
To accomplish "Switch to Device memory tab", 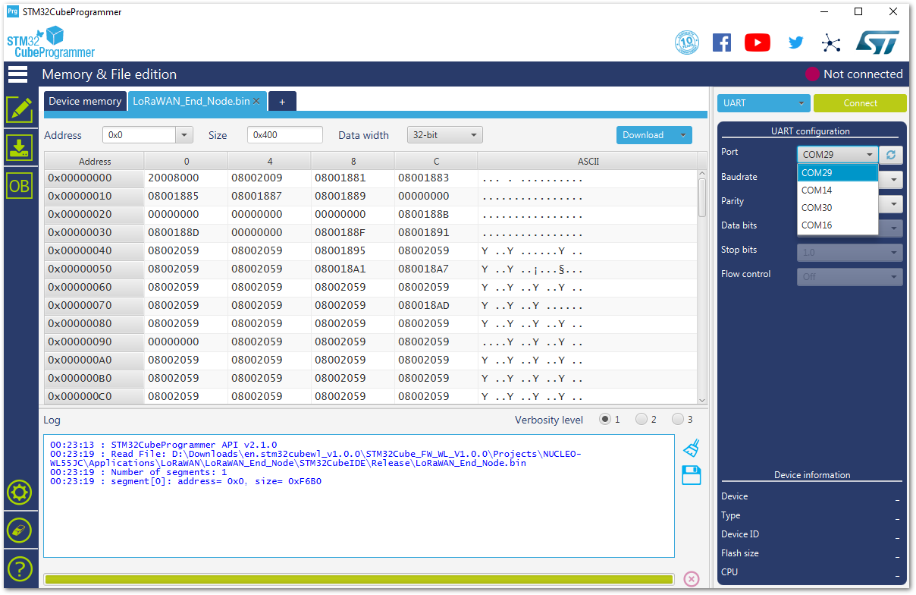I will tap(85, 101).
